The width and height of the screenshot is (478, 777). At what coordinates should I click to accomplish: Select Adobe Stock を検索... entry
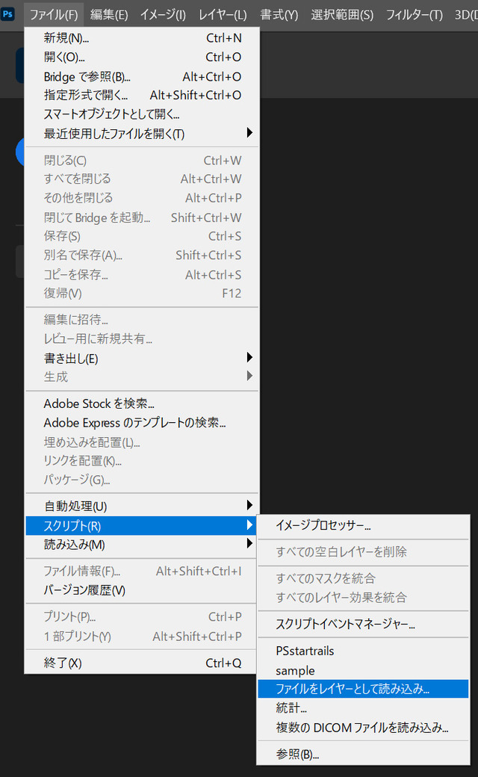142,403
